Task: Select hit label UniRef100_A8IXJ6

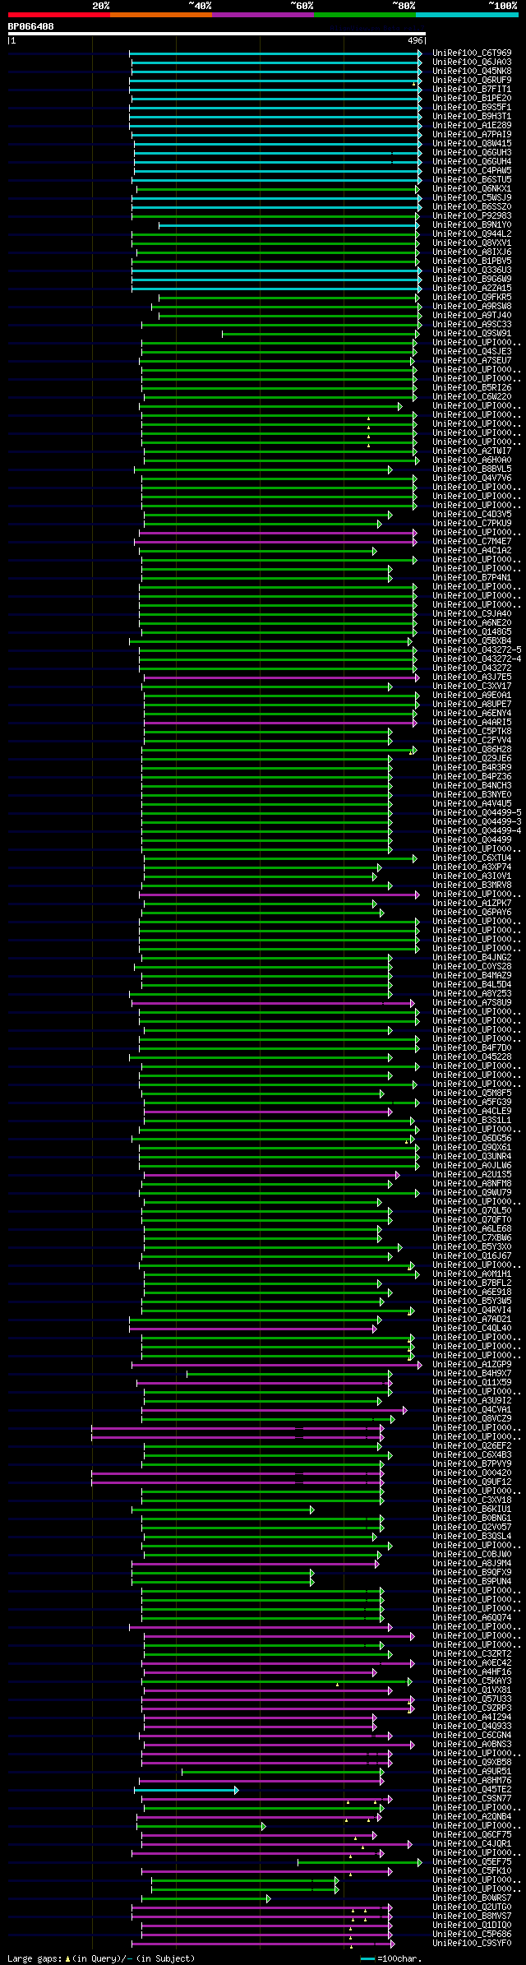Action: point(472,252)
